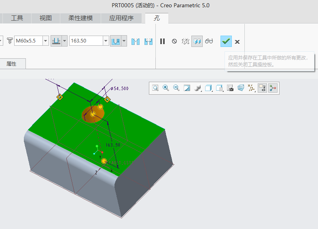Open the 工具 ribbon tab

(17, 18)
